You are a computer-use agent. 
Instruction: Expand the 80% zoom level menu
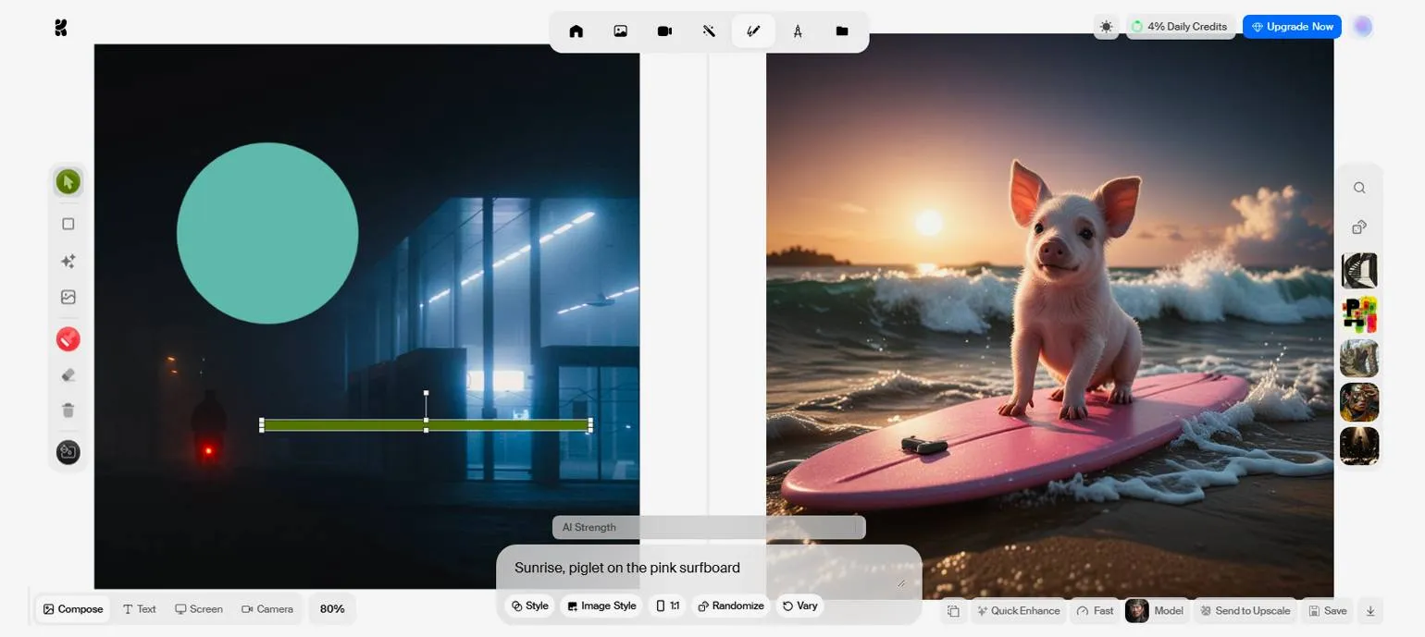(332, 608)
